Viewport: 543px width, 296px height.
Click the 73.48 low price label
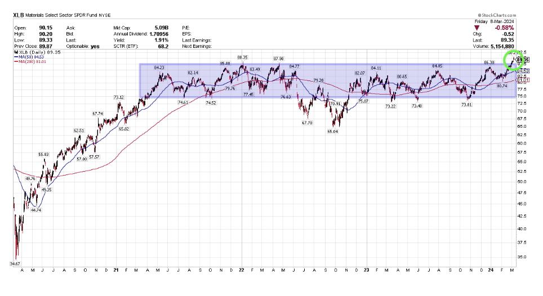coord(417,106)
